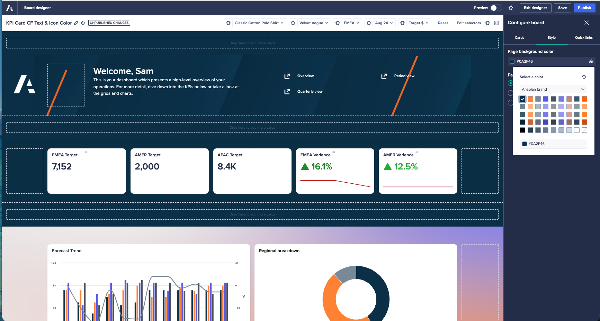The width and height of the screenshot is (600, 321).
Task: Open board settings gear next to Preview
Action: click(511, 8)
